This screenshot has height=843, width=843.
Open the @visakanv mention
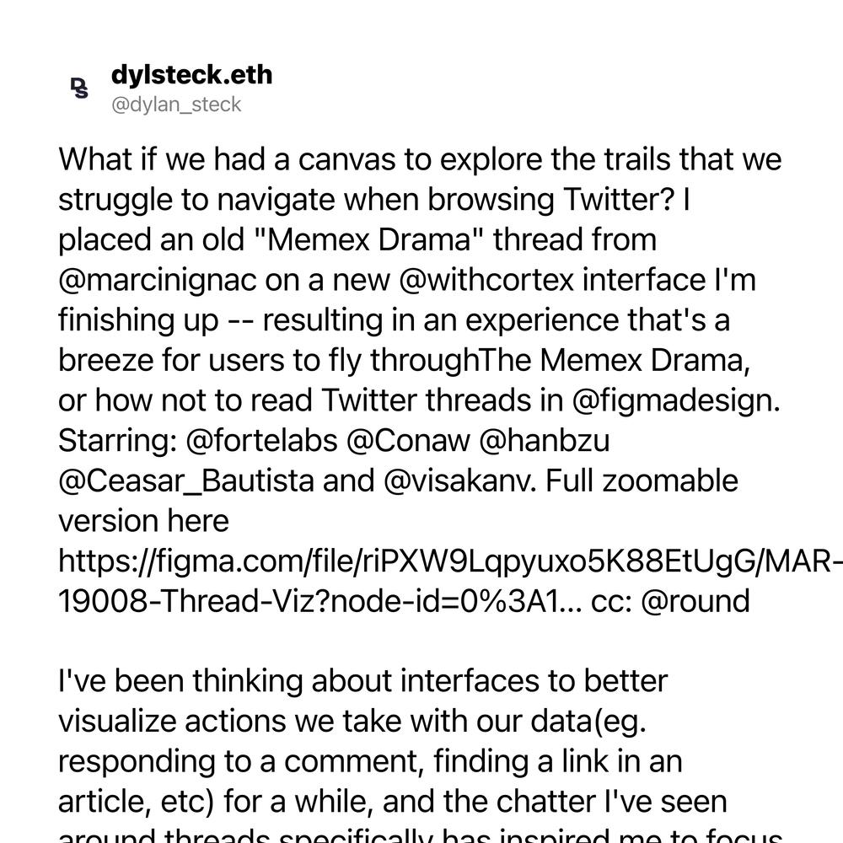tap(460, 481)
